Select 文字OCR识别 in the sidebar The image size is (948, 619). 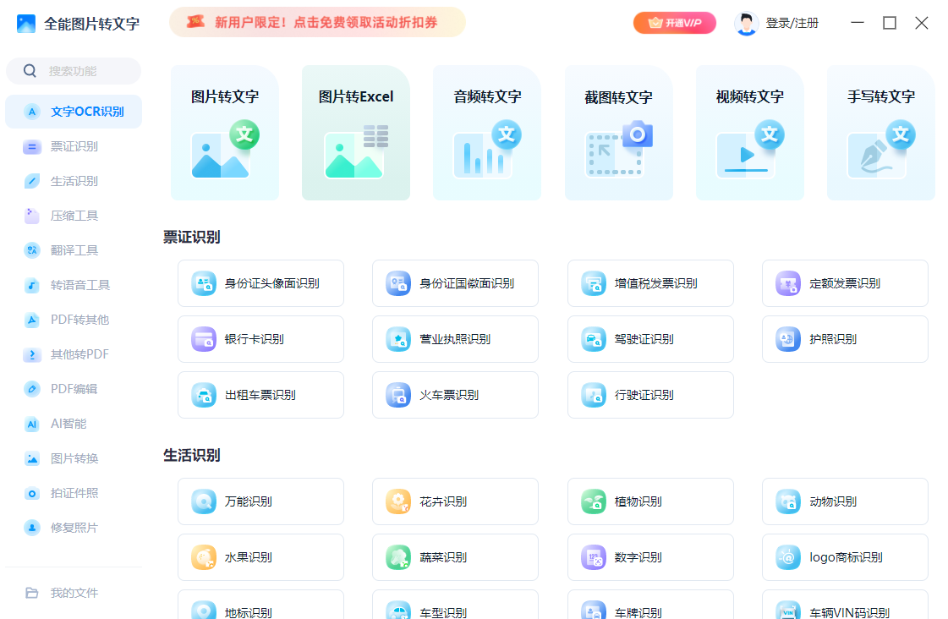coord(74,112)
